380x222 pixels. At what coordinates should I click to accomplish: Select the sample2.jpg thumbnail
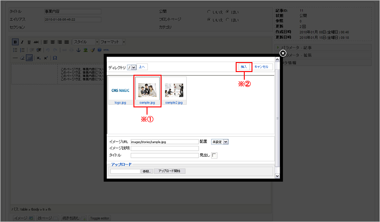click(x=174, y=91)
